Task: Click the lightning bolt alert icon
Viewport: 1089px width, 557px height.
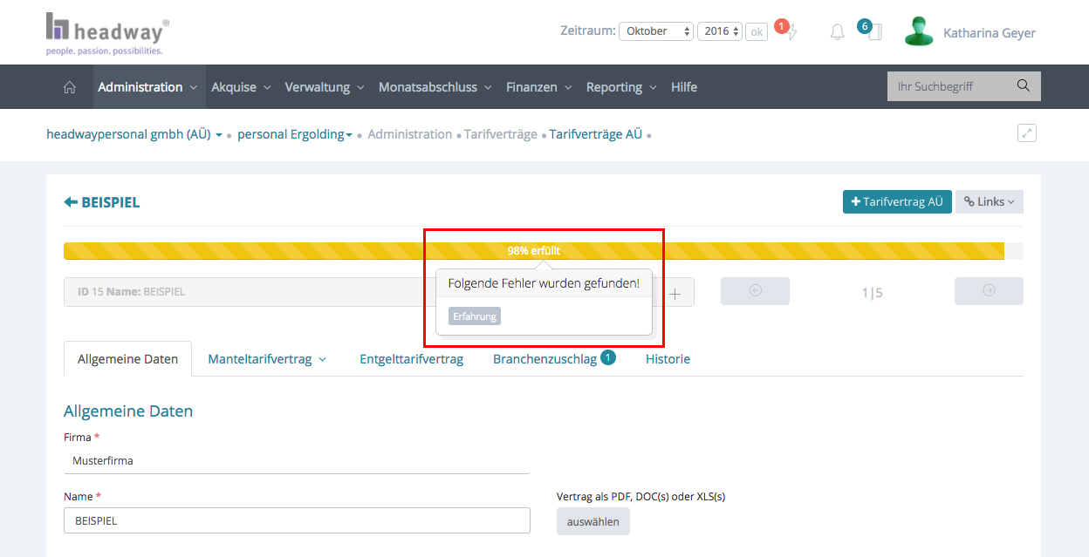Action: (x=791, y=33)
